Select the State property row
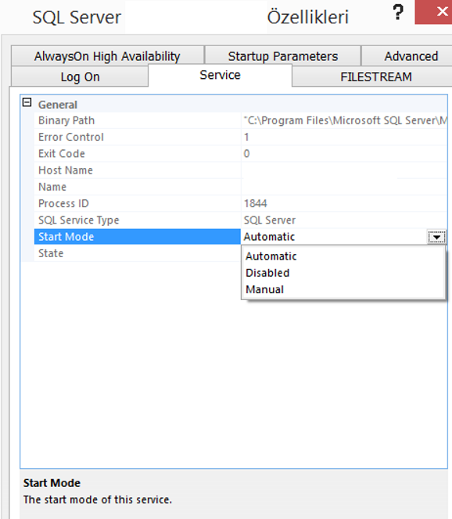The width and height of the screenshot is (452, 519). point(138,253)
